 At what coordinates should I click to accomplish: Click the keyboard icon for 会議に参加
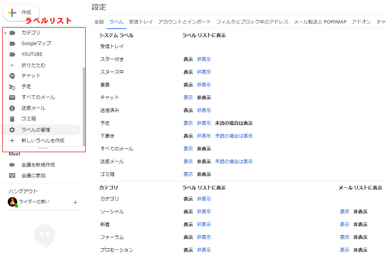(12, 175)
